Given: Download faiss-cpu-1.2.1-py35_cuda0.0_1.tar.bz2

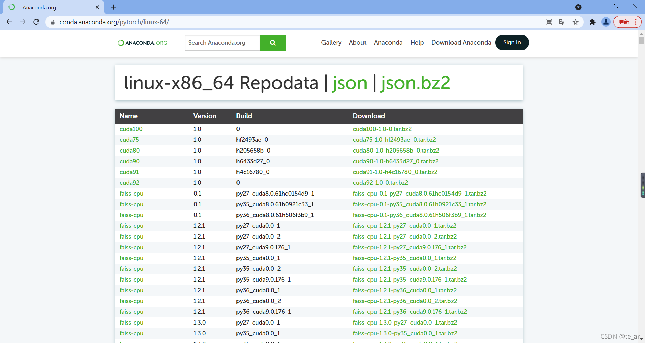Looking at the screenshot, I should click(x=404, y=258).
